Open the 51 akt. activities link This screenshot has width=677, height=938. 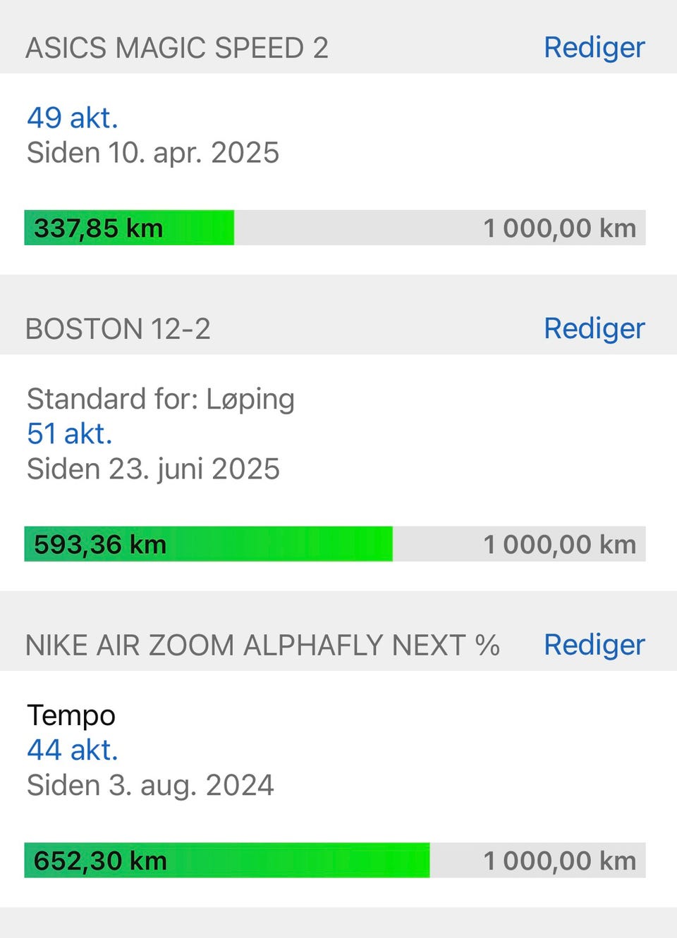pos(70,433)
